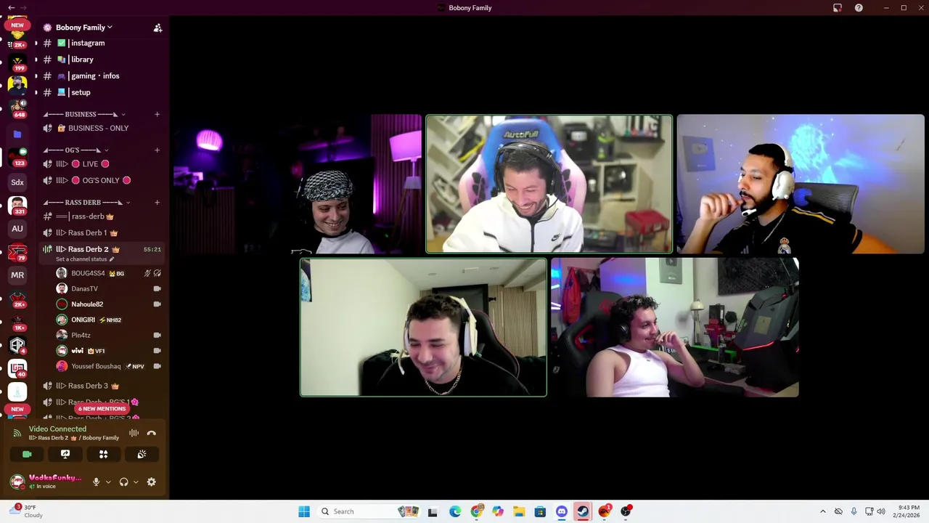
Task: Join OG'S ONLY voice channel
Action: tap(102, 180)
